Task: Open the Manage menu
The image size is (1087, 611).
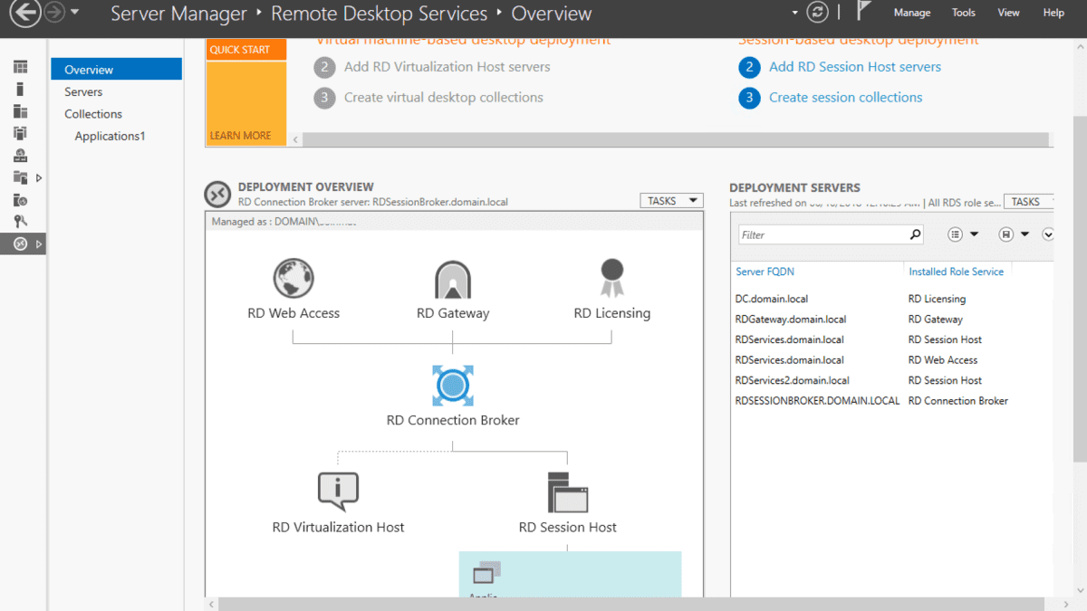Action: [x=911, y=13]
